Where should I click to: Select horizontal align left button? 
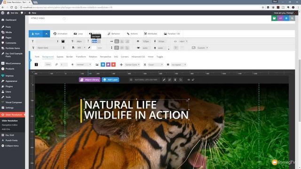pos(117,41)
